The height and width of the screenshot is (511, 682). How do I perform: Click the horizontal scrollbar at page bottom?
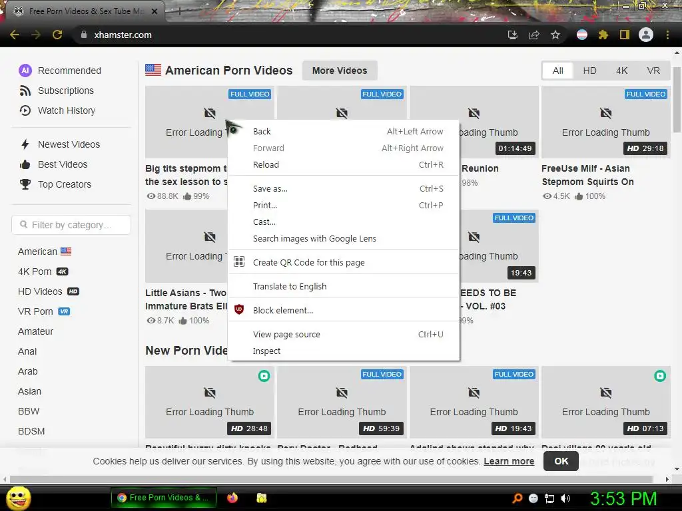[330, 479]
